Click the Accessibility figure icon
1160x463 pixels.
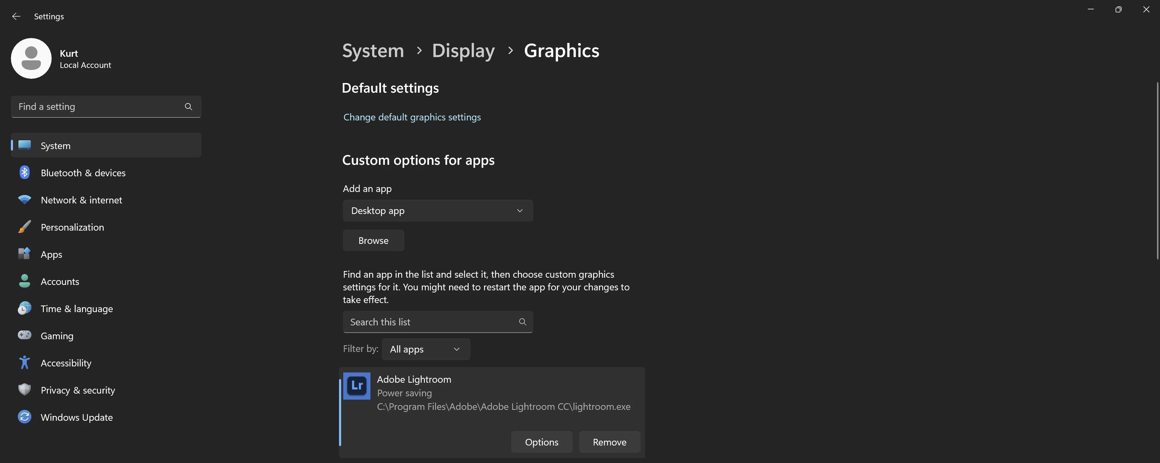24,363
